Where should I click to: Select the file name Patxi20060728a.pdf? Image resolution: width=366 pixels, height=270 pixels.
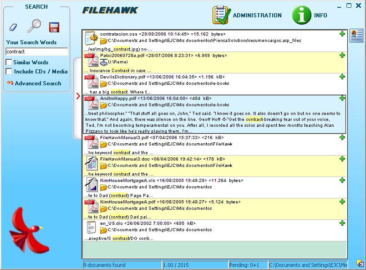pyautogui.click(x=122, y=56)
